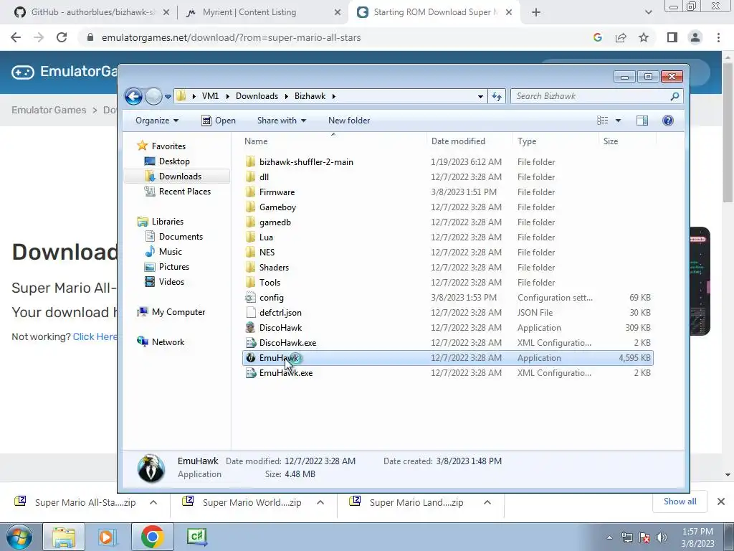Open the Videos library

point(171,281)
